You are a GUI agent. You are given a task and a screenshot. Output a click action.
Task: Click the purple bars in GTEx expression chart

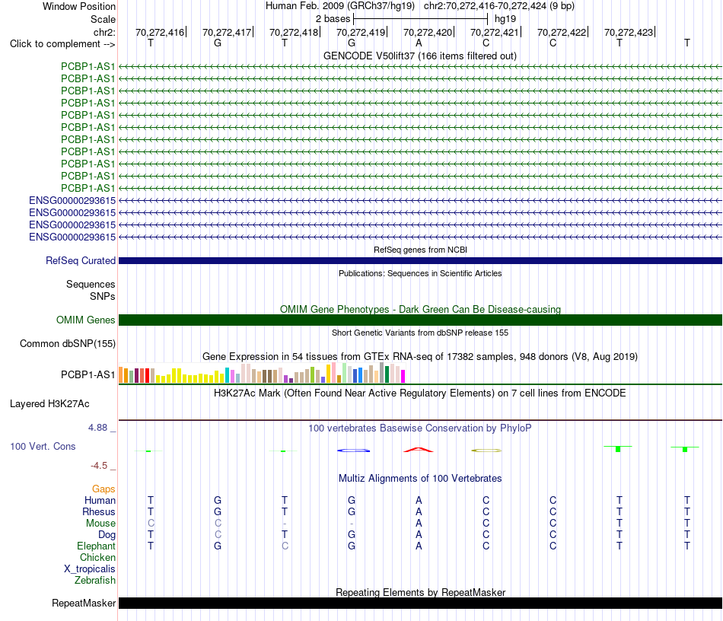288,379
